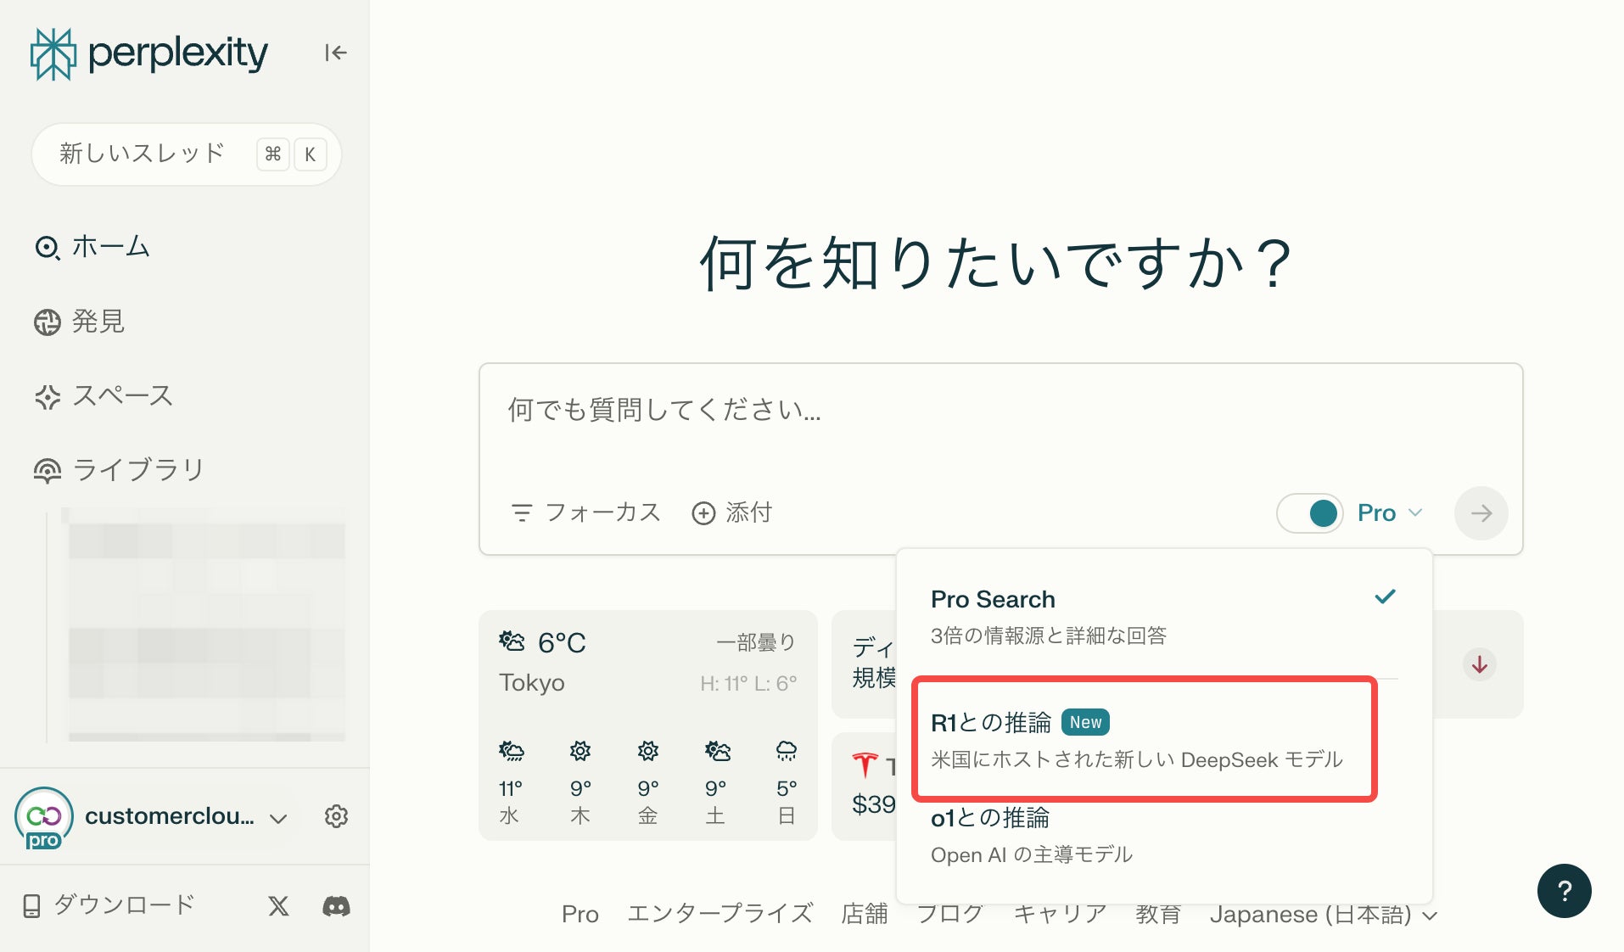The height and width of the screenshot is (952, 1624).
Task: Click Sunday 5° rain forecast icon
Action: click(x=787, y=751)
